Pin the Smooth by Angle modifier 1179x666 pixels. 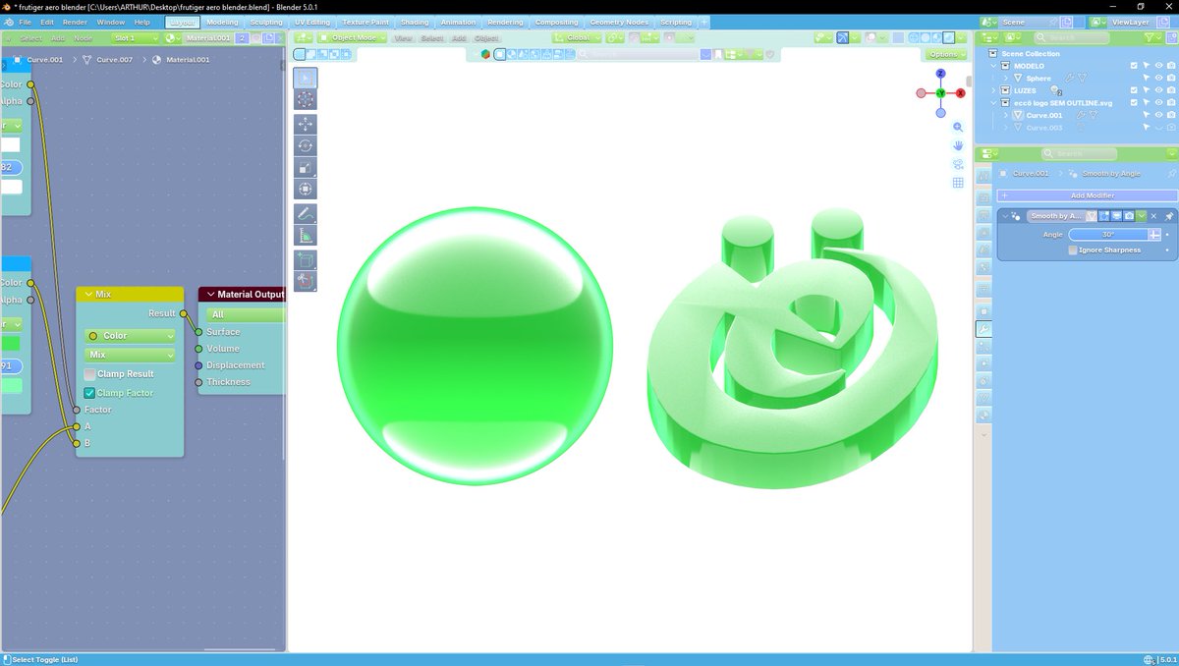[x=1169, y=215]
